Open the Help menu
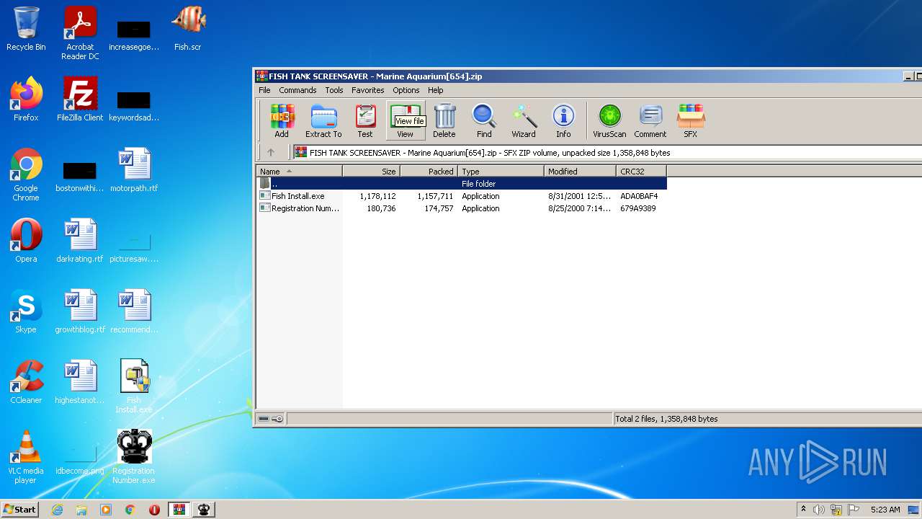Viewport: 922px width, 519px height. [x=436, y=90]
